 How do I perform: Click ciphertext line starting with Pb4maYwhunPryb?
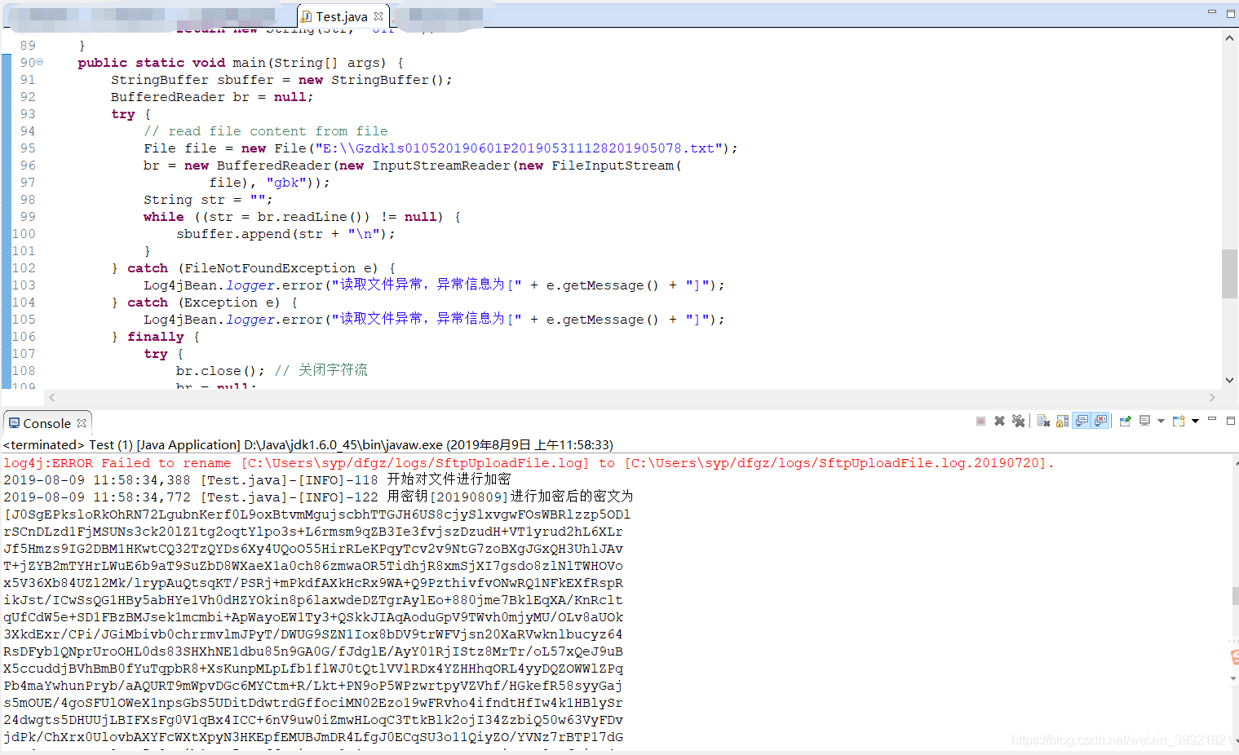(x=313, y=686)
